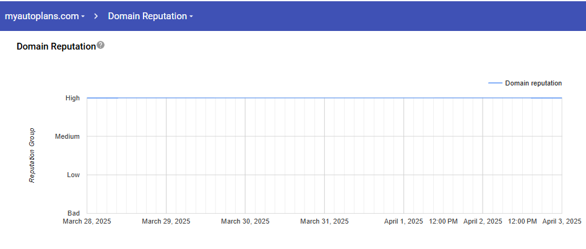Click the Medium label on the y-axis

[67, 136]
